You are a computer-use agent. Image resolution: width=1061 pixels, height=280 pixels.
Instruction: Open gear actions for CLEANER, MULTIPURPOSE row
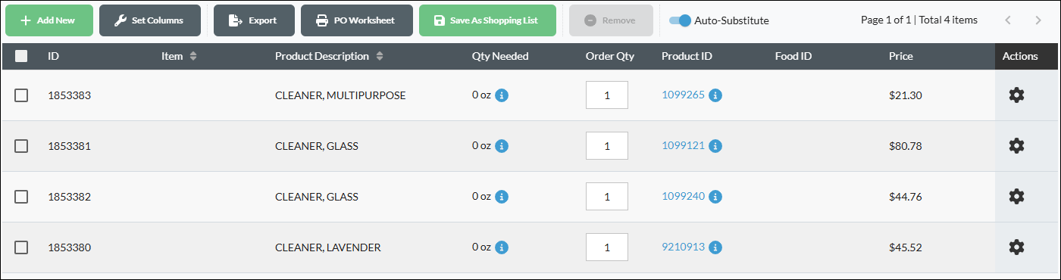pyautogui.click(x=1016, y=95)
